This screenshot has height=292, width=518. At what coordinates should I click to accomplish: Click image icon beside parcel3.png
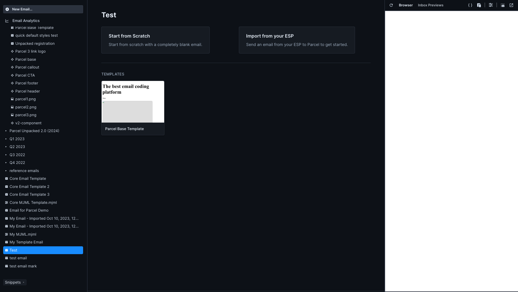12,115
